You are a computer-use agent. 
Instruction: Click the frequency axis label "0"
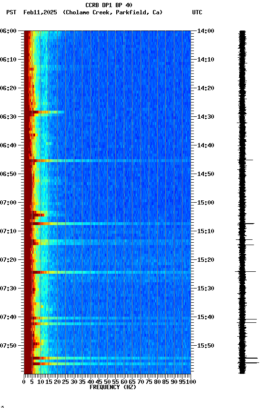[x=24, y=382]
